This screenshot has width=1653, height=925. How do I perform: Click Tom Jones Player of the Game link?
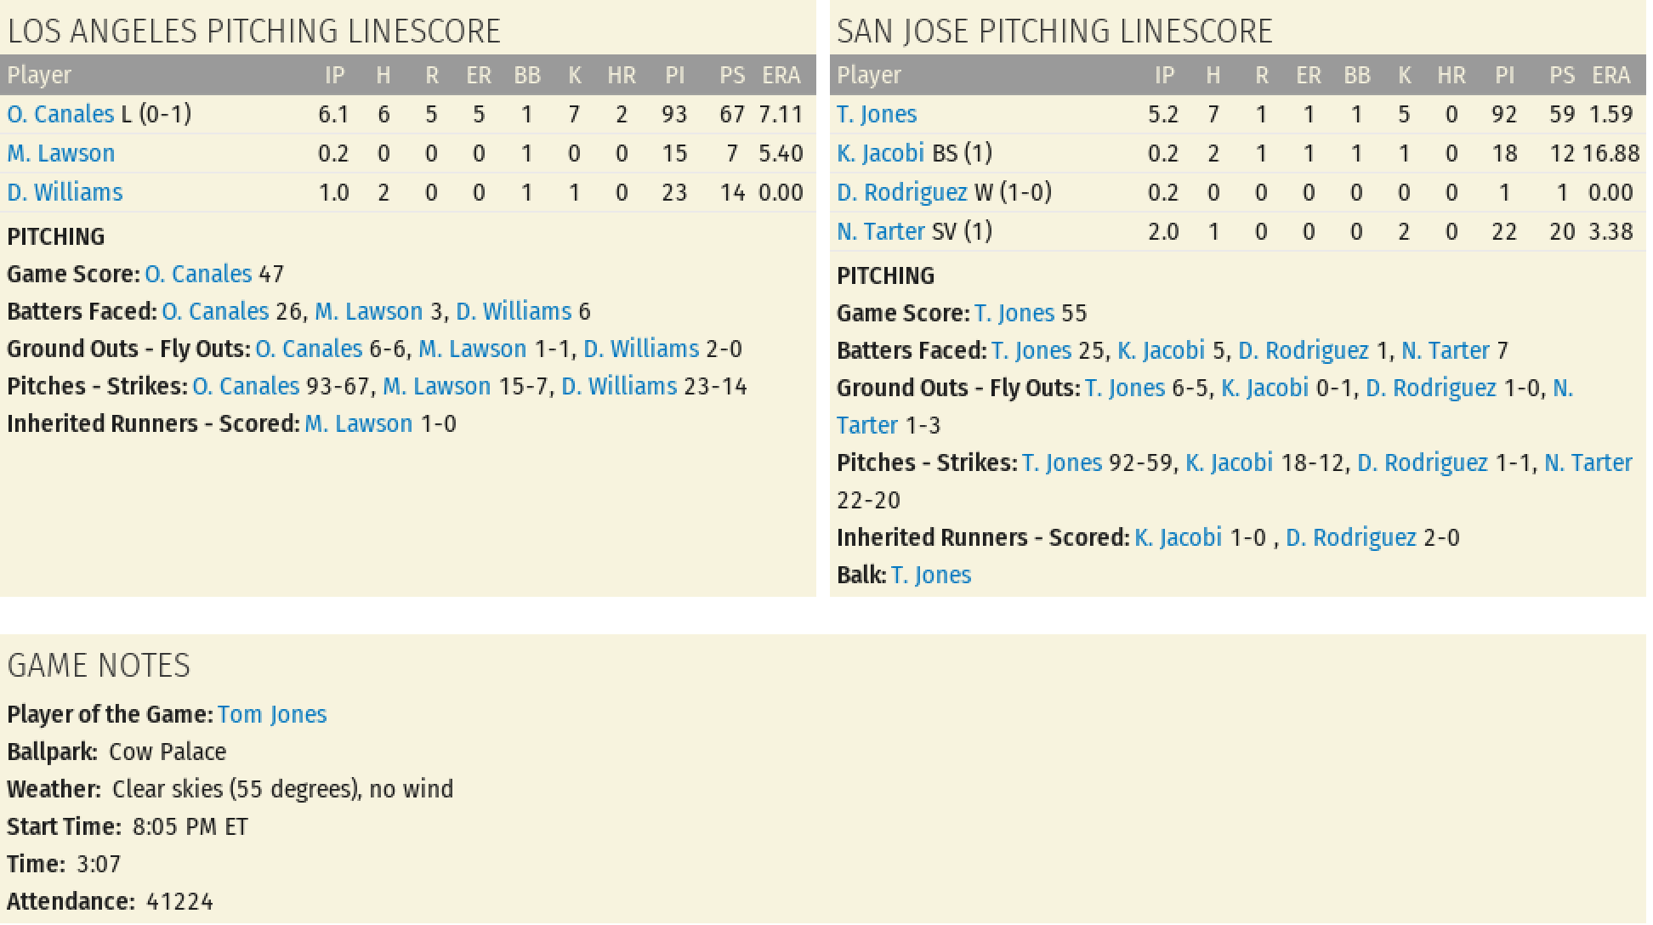(272, 714)
